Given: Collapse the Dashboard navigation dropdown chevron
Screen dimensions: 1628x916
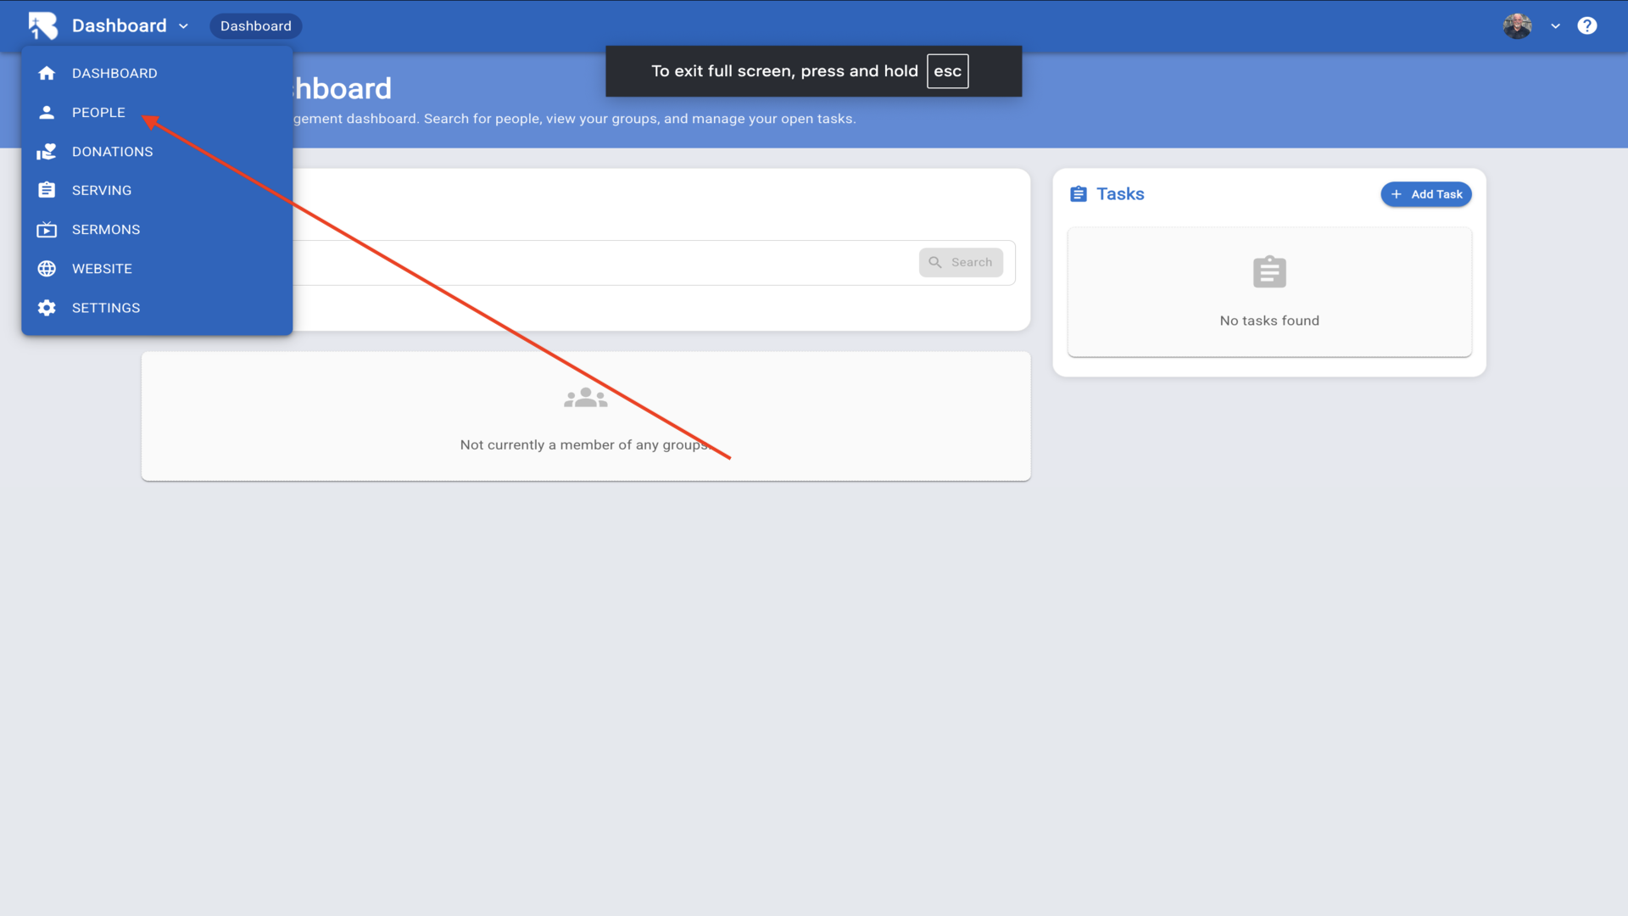Looking at the screenshot, I should (184, 26).
